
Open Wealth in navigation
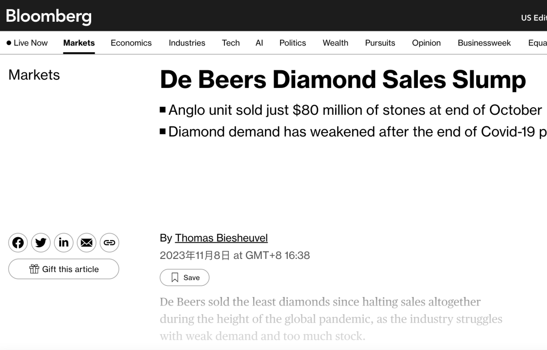point(335,43)
